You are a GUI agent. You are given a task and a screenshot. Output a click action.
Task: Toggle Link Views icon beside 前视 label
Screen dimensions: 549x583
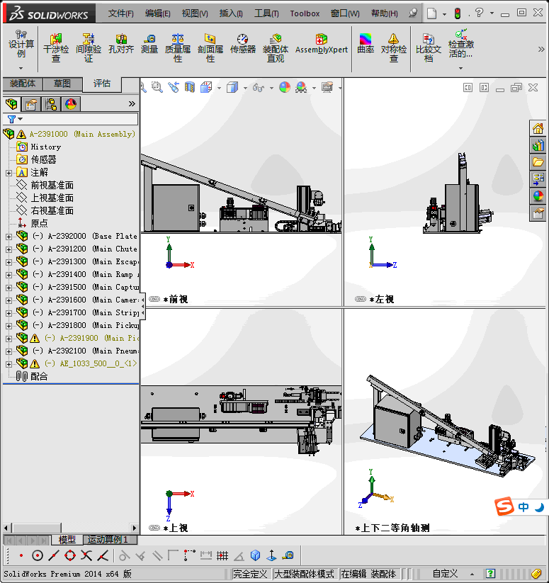tap(154, 299)
